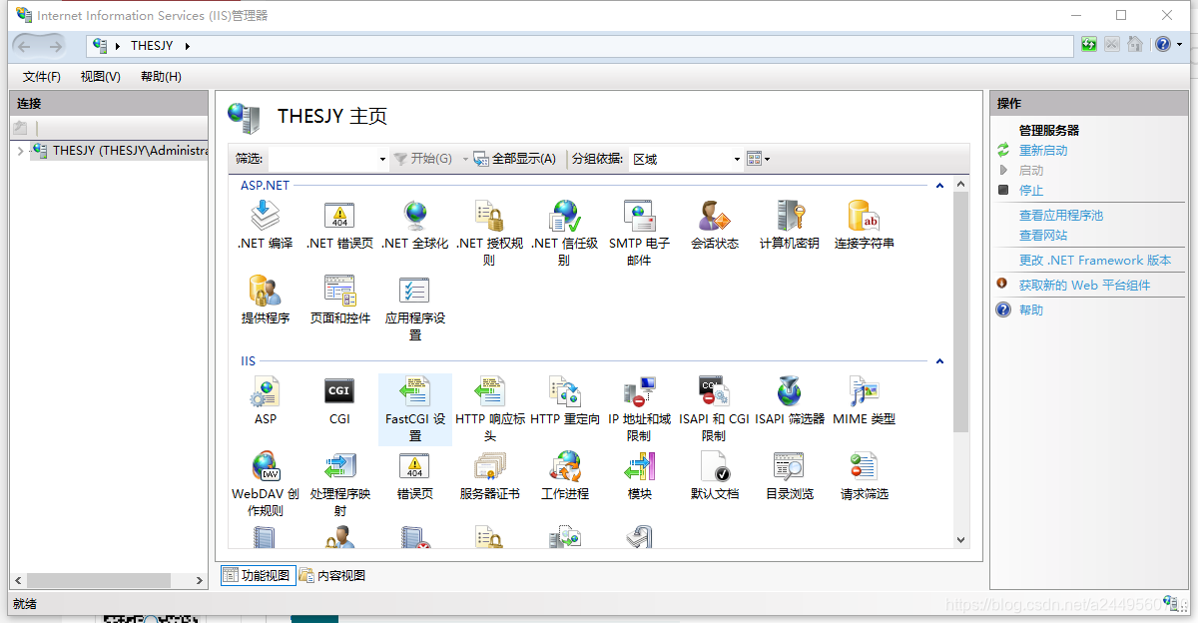1198x623 pixels.
Task: Open the 错误页 icon in IIS group
Action: [415, 476]
